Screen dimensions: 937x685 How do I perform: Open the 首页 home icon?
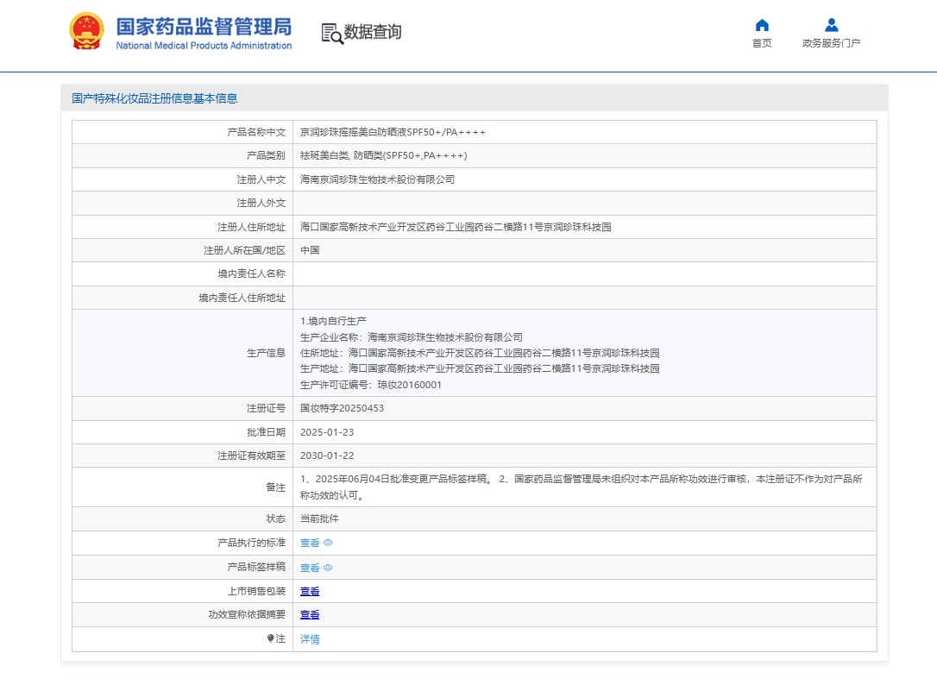[x=762, y=25]
